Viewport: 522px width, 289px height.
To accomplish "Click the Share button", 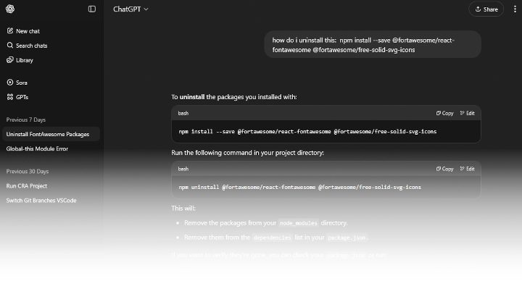I will point(486,9).
